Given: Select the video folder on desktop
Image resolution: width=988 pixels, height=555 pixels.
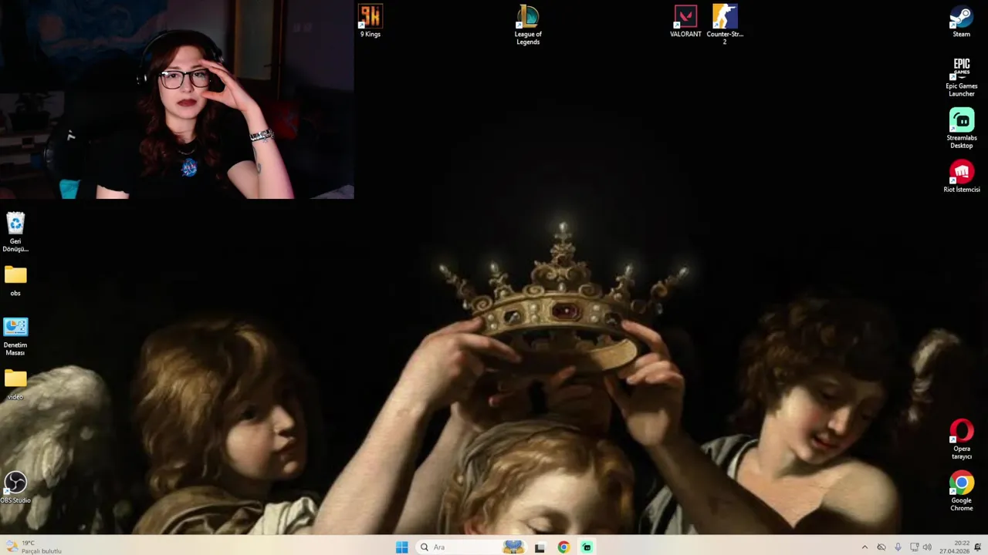Looking at the screenshot, I should point(15,385).
